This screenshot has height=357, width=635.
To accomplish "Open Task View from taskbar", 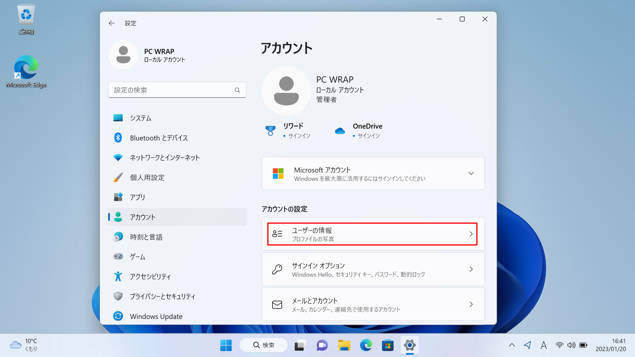I will (x=300, y=345).
